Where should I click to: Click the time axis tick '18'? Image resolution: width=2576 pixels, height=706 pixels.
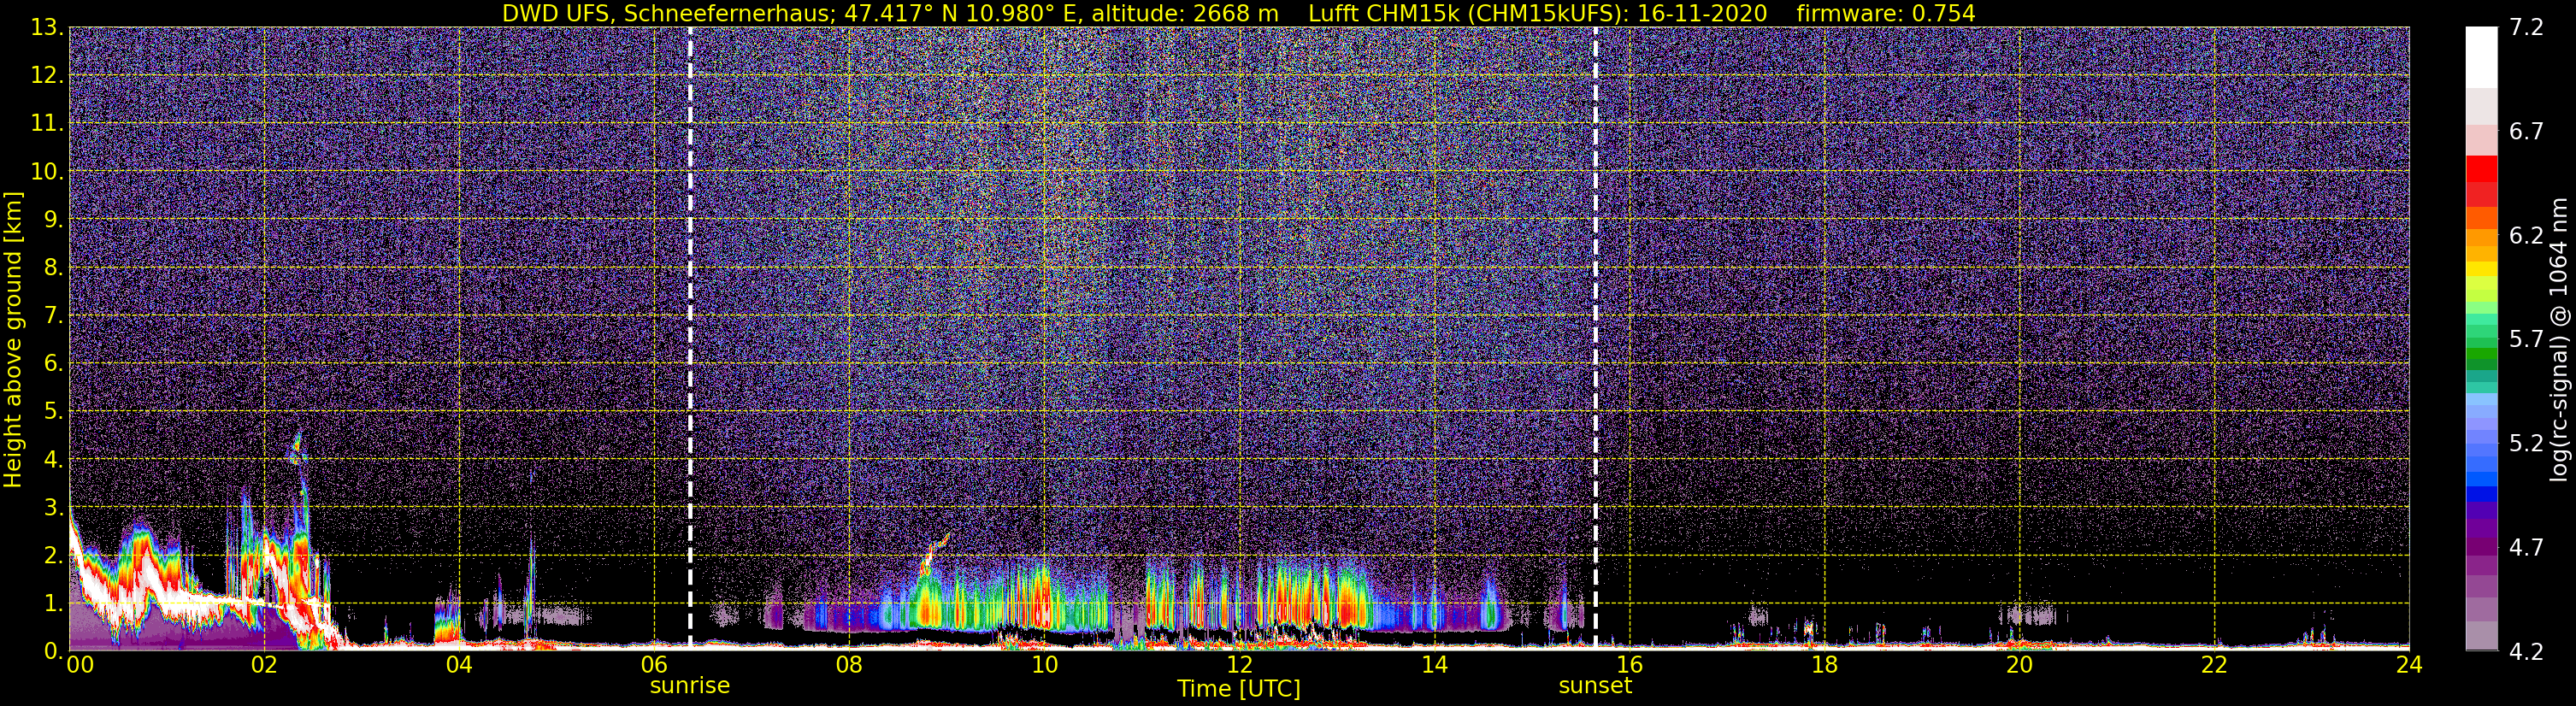click(1824, 665)
